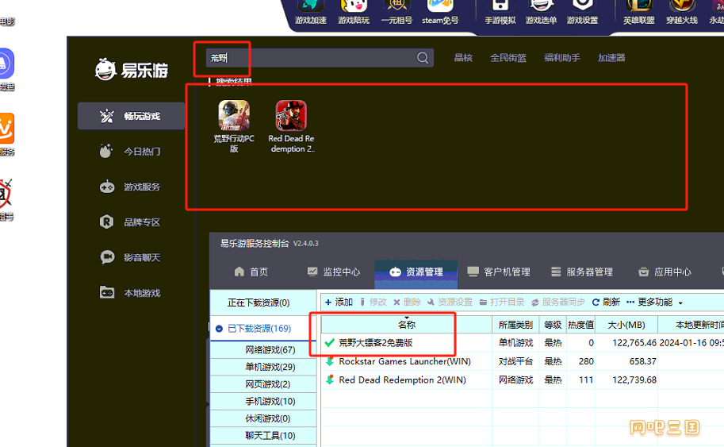Open steam免号 icon

(440, 12)
